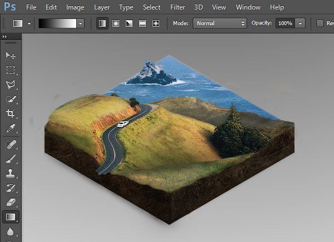Viewport: 334px width, 242px height.
Task: Click the white car on canvas
Action: (122, 124)
